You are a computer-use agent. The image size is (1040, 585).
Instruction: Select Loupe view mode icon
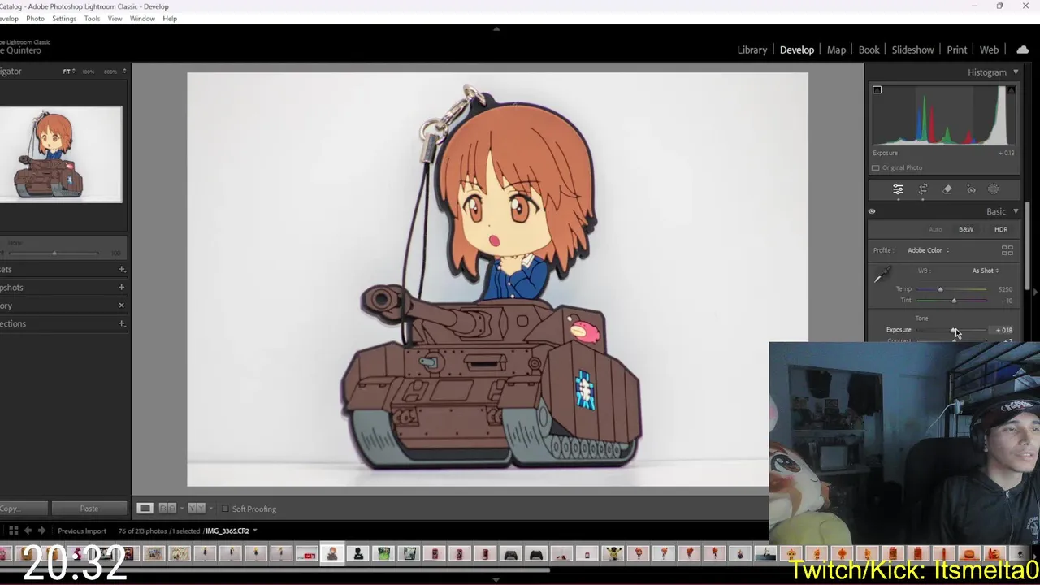pyautogui.click(x=145, y=509)
